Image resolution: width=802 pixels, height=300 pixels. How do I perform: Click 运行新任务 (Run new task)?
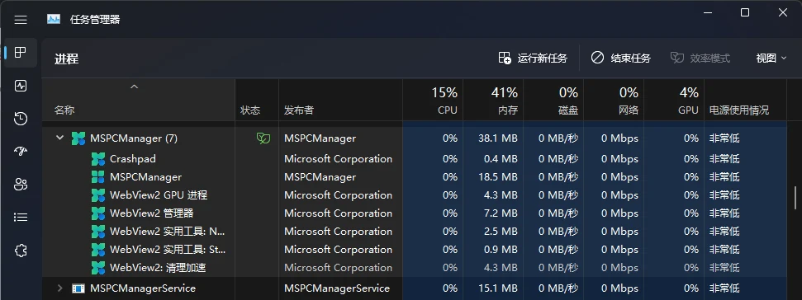[x=533, y=59]
